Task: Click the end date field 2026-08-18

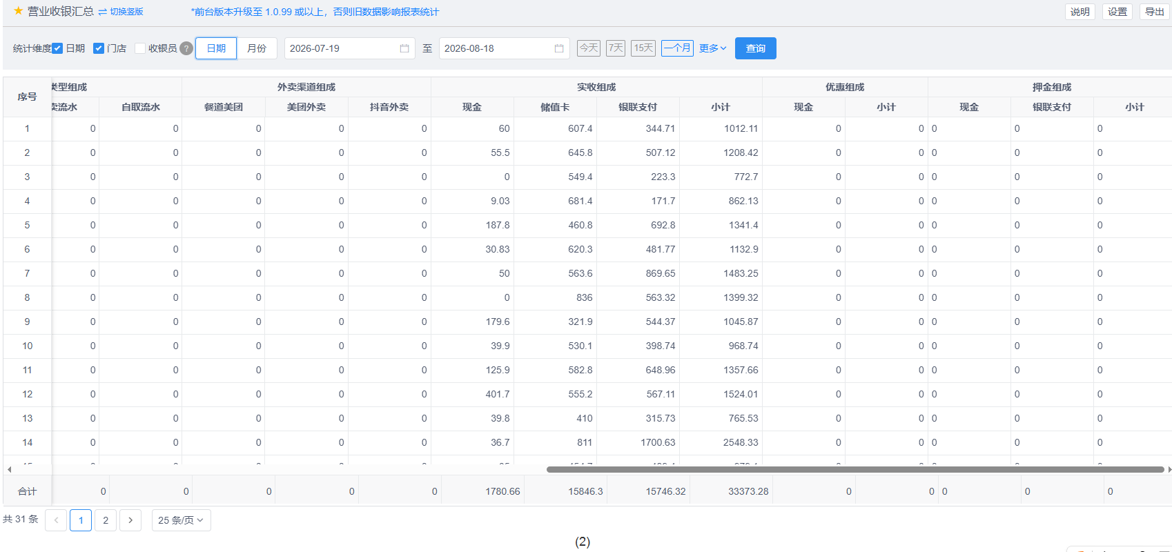Action: [505, 48]
